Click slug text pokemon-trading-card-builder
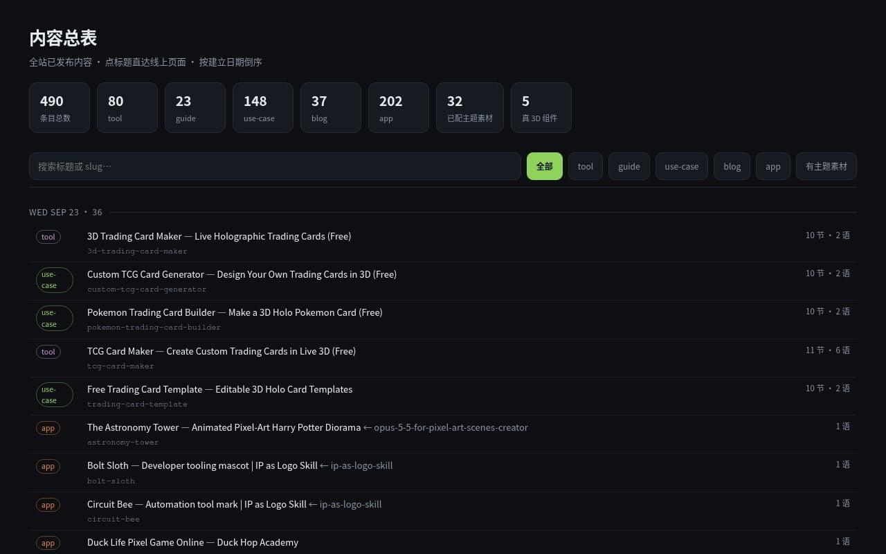886x554 pixels. [x=154, y=327]
